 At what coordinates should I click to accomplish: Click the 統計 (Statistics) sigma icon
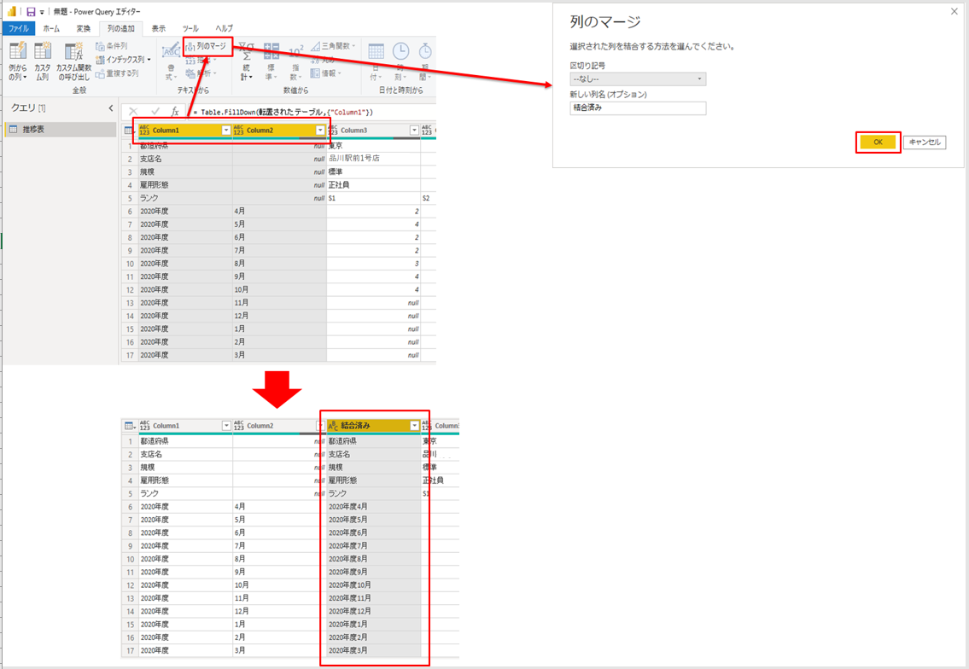pyautogui.click(x=246, y=53)
